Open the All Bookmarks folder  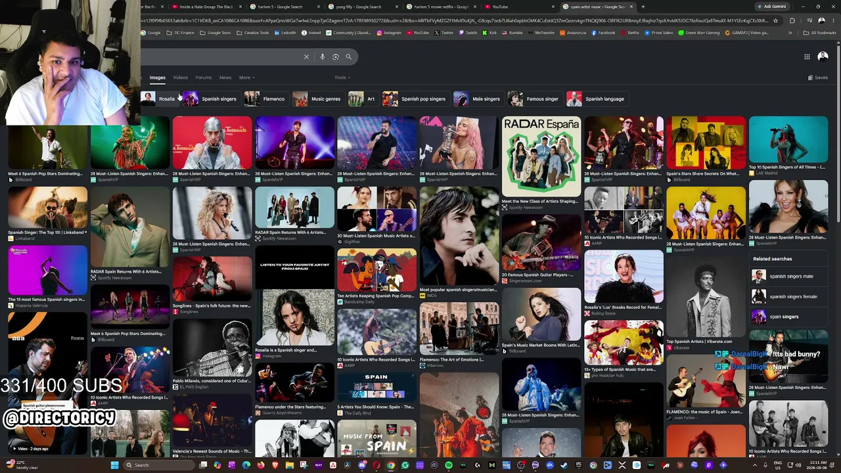pyautogui.click(x=820, y=33)
